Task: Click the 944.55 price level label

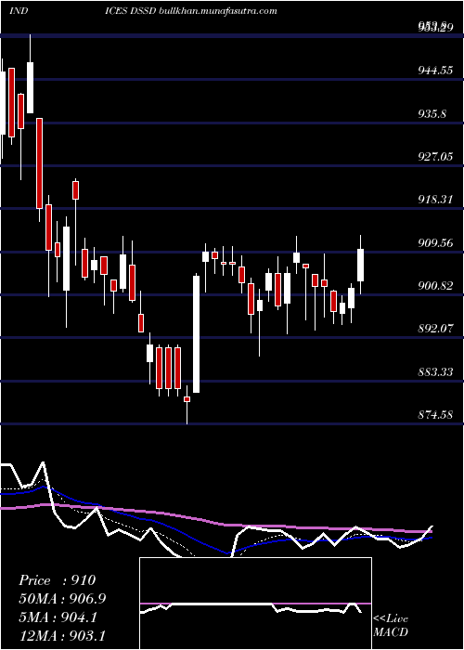Action: point(435,71)
